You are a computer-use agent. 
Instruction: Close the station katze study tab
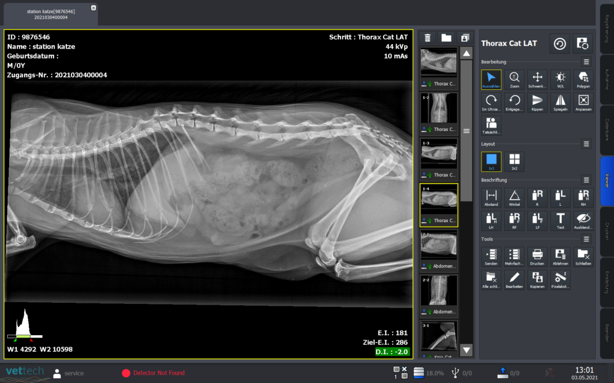click(x=93, y=8)
